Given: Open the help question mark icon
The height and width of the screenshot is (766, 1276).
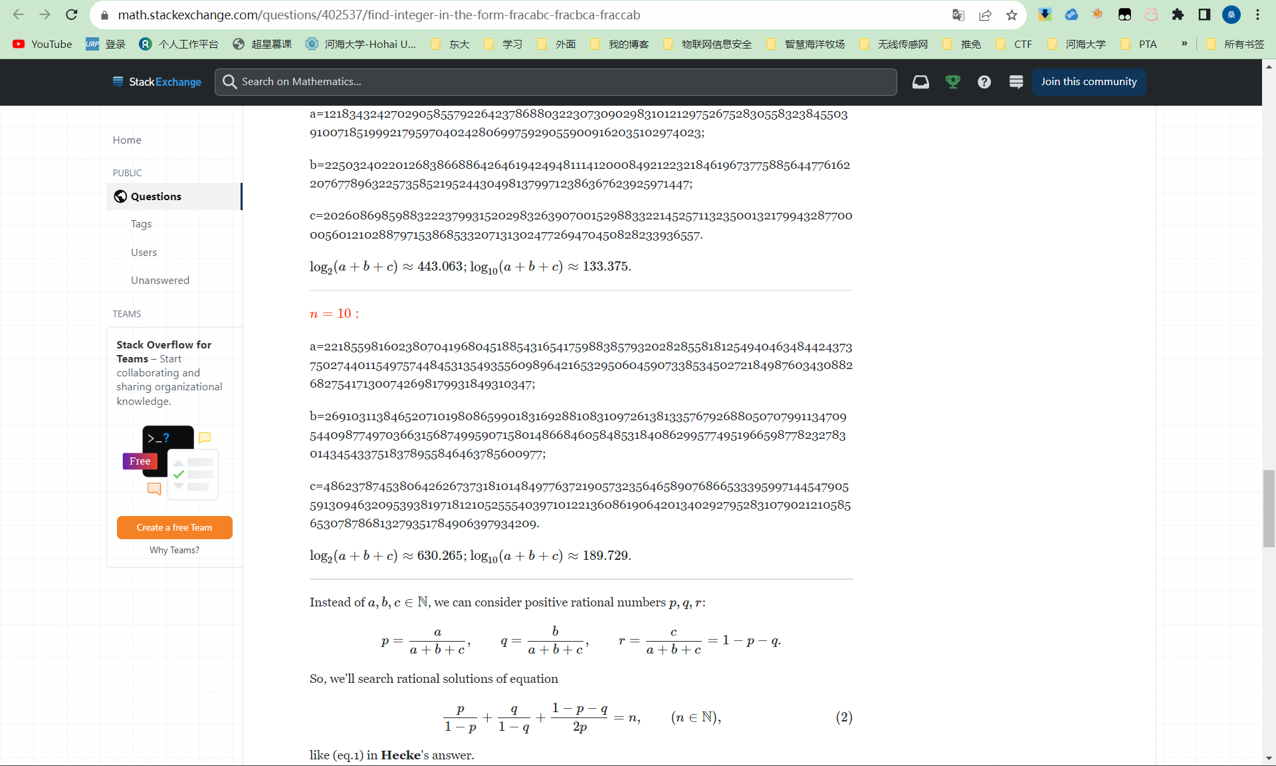Looking at the screenshot, I should click(x=984, y=82).
